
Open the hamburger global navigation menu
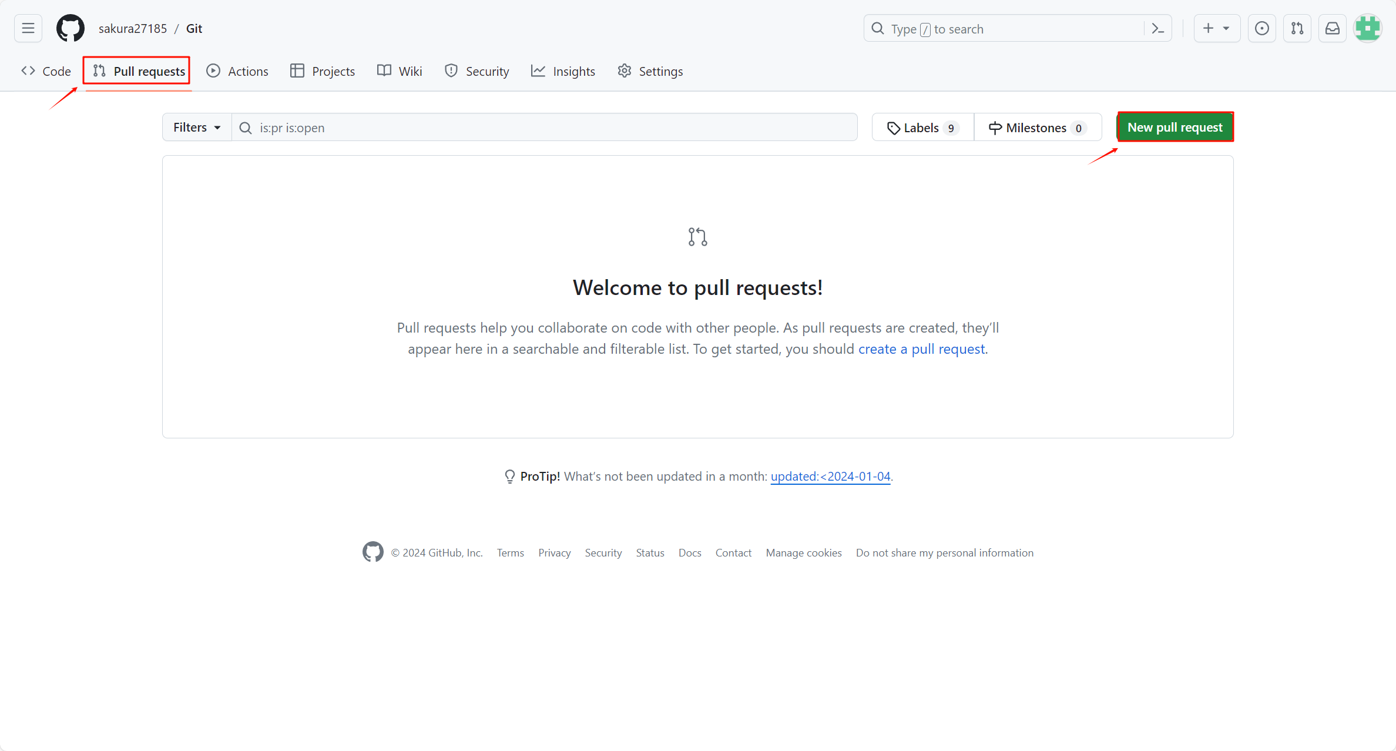click(x=28, y=28)
